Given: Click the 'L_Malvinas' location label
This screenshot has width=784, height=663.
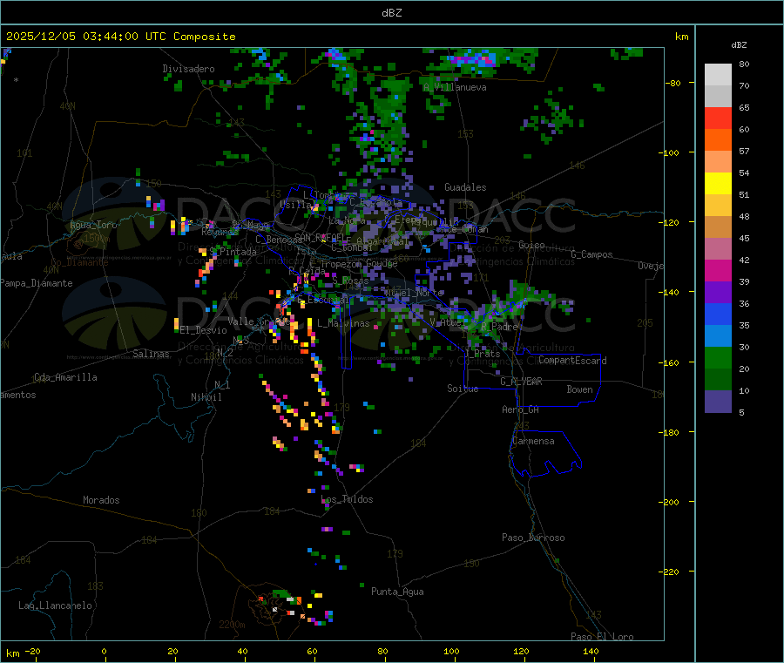Looking at the screenshot, I should click(x=343, y=323).
